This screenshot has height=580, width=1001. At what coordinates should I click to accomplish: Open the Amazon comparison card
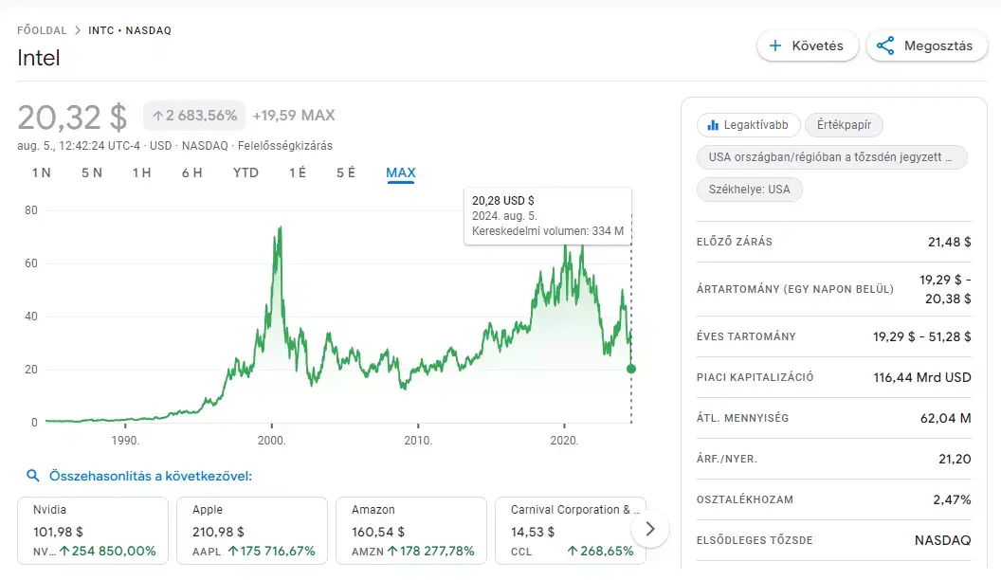[x=411, y=531]
